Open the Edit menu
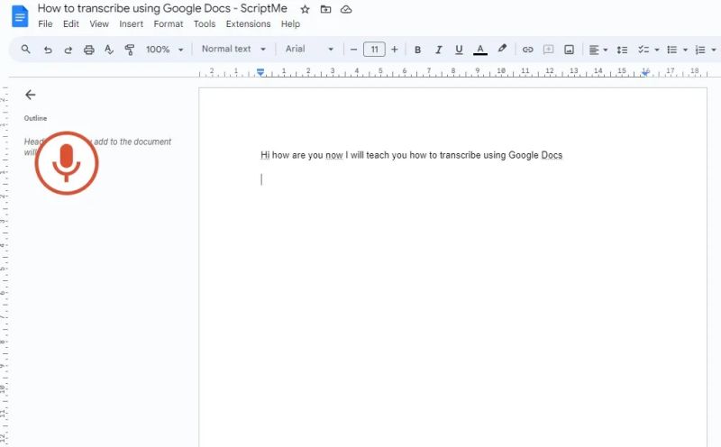The width and height of the screenshot is (721, 447). point(71,24)
